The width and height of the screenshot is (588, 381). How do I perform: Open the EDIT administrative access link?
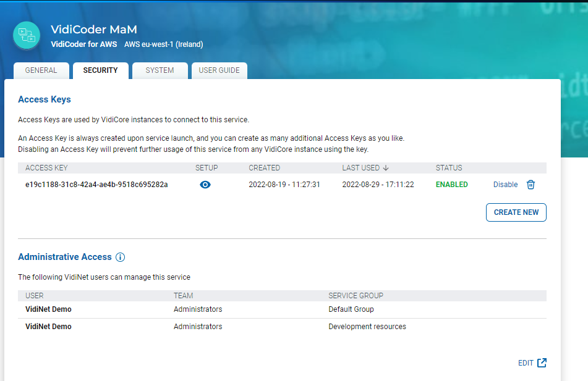(x=526, y=363)
